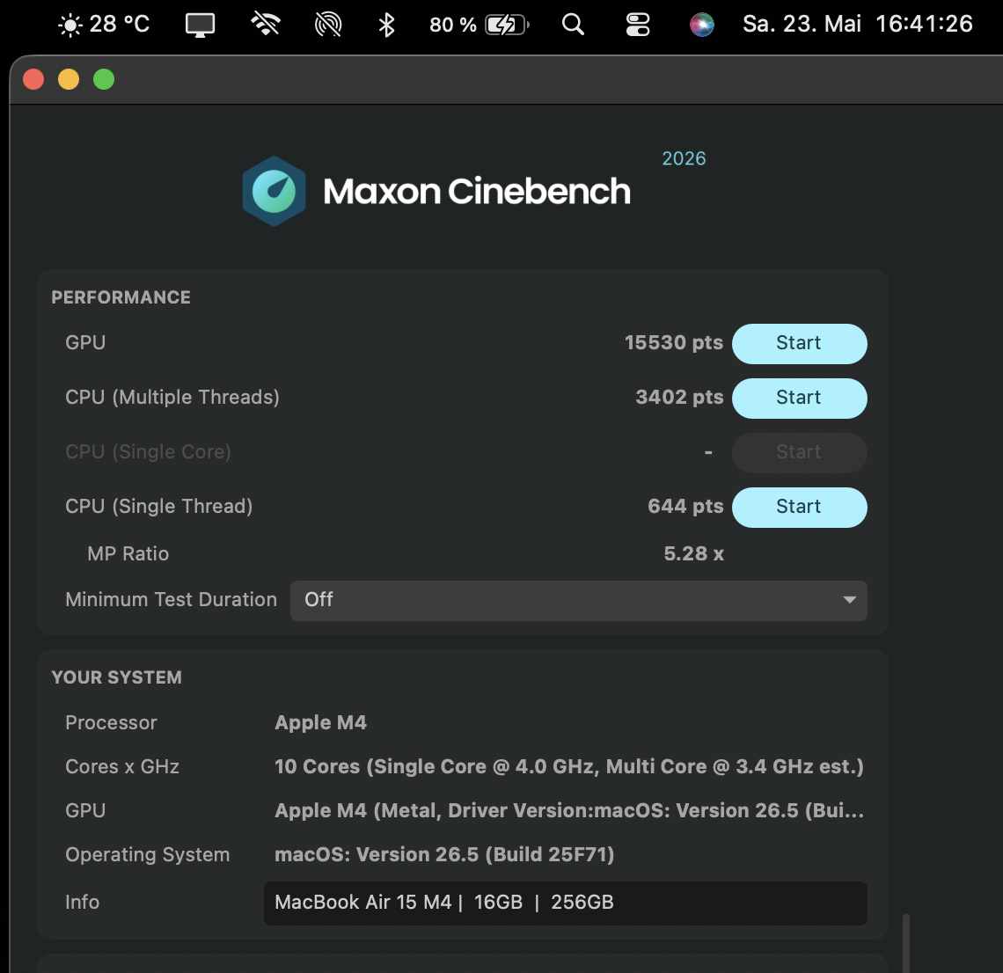Open the display menu bar icon
The width and height of the screenshot is (1003, 973).
(201, 25)
